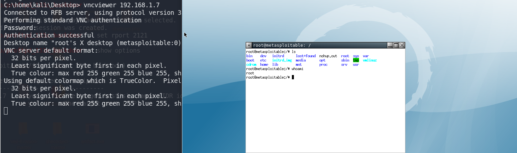Click the green-highlighted tmp directory
The width and height of the screenshot is (517, 153).
pyautogui.click(x=356, y=60)
